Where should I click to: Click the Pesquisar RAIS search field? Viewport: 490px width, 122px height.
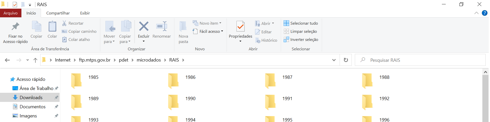coord(420,60)
